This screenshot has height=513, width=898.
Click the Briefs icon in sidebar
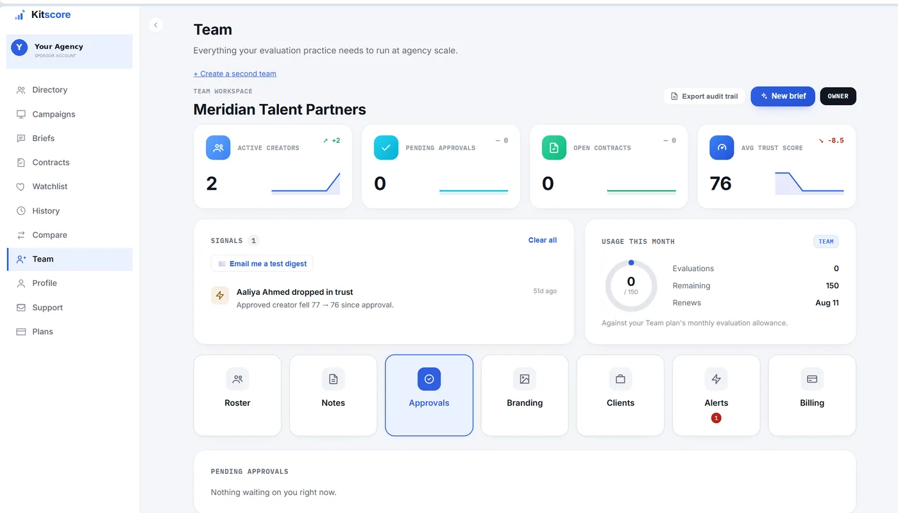tap(21, 139)
